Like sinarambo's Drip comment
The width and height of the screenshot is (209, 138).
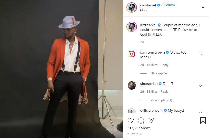[x=201, y=85]
